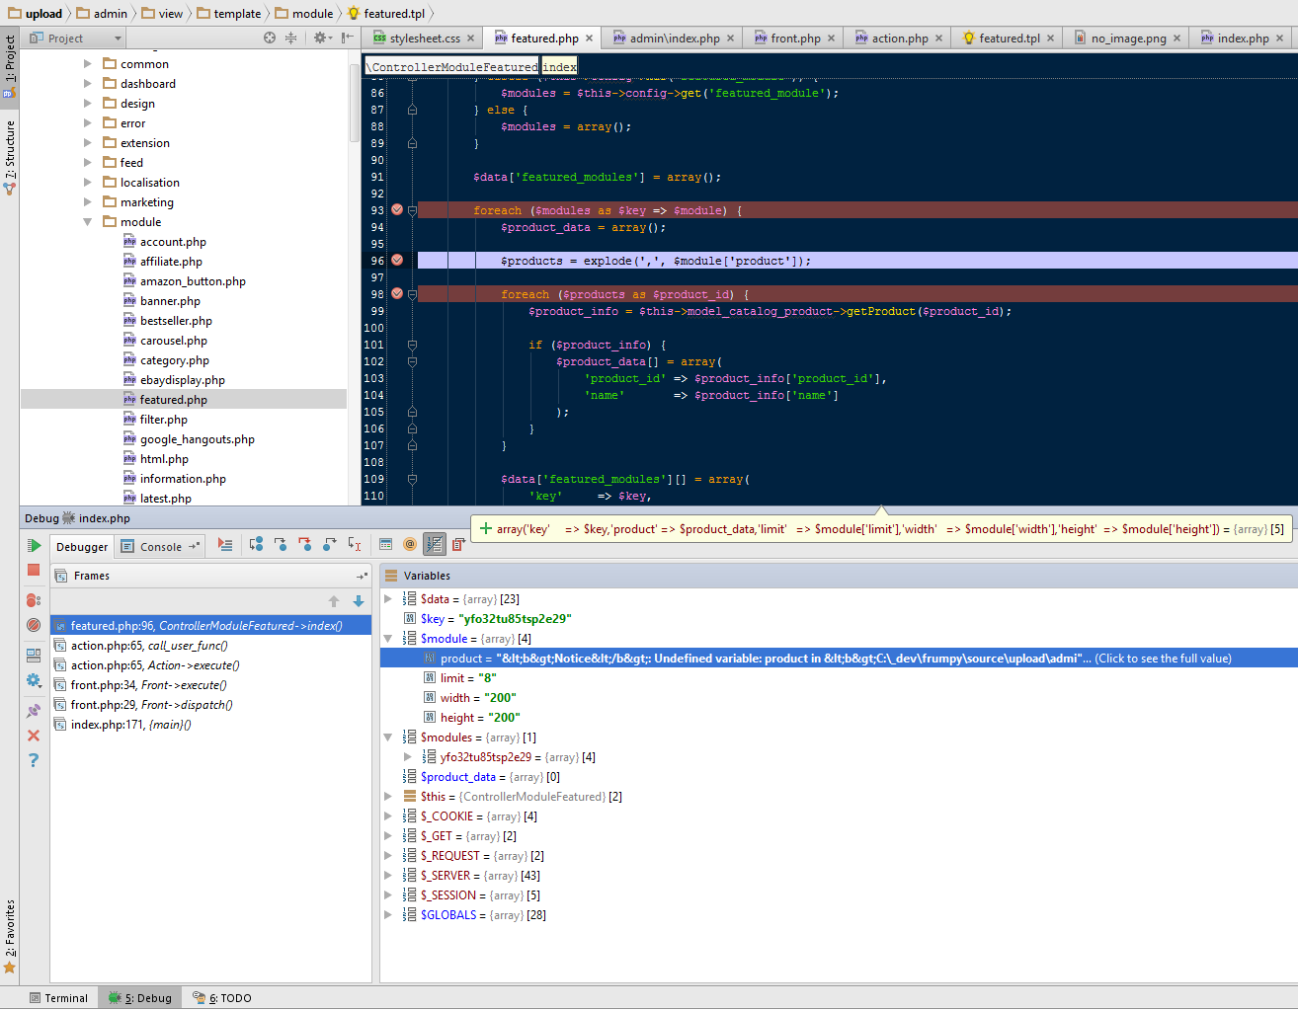The height and width of the screenshot is (1010, 1298).
Task: Toggle breakpoint on line 93
Action: 397,210
